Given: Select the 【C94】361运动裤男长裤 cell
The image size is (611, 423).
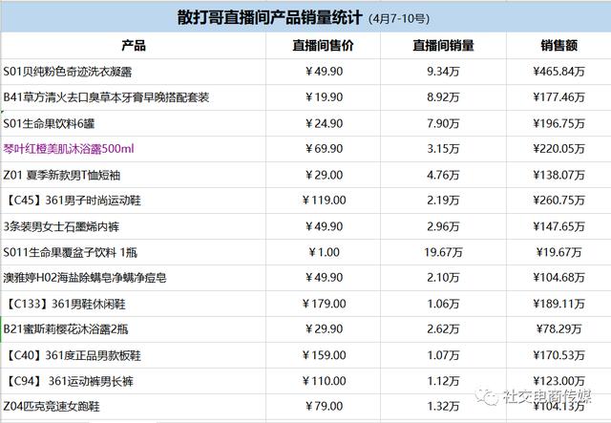Looking at the screenshot, I should [134, 381].
